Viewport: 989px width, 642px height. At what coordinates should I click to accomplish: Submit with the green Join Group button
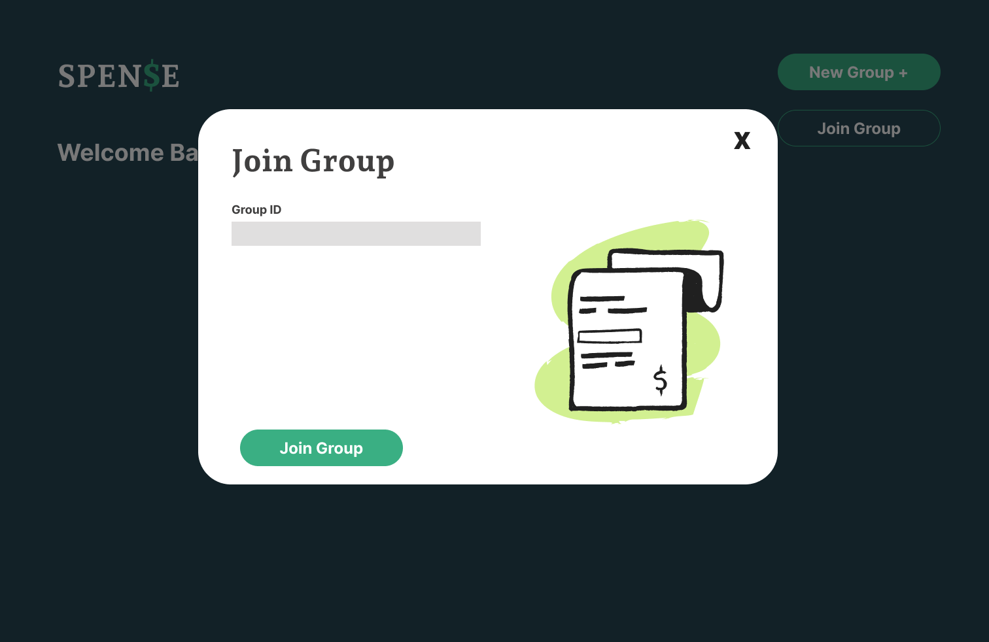tap(321, 448)
